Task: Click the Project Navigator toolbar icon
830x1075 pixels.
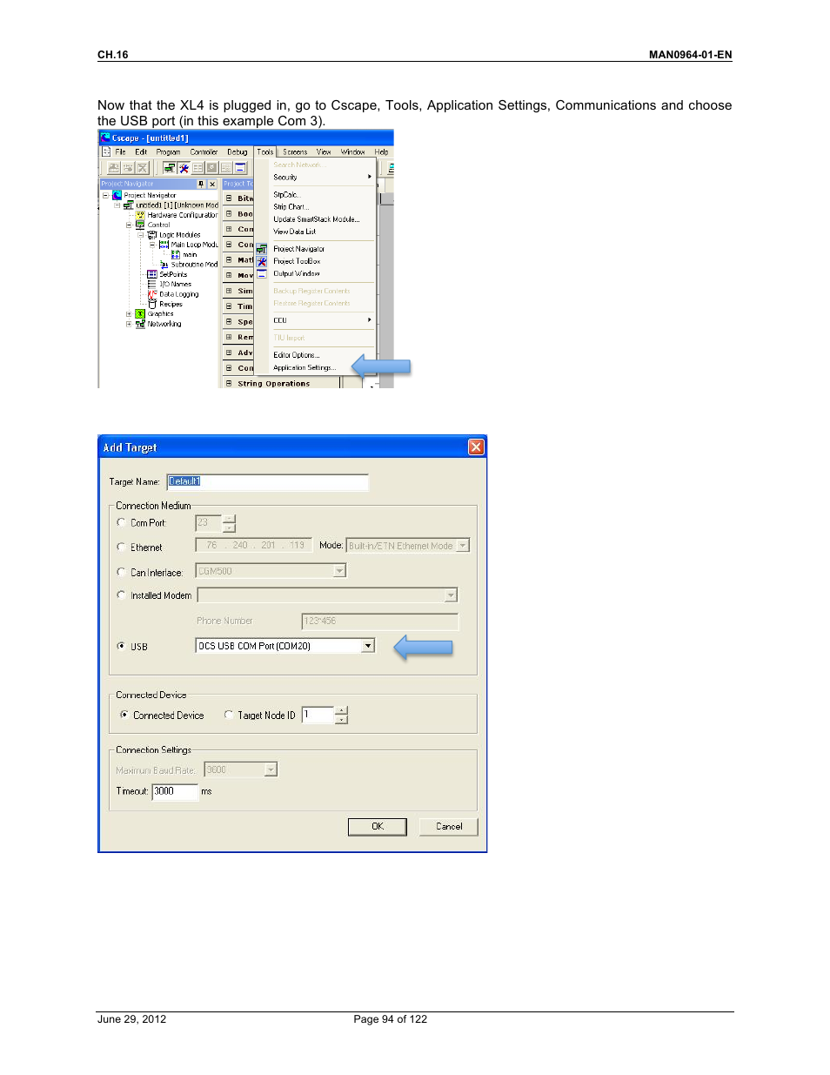Action: click(x=170, y=168)
